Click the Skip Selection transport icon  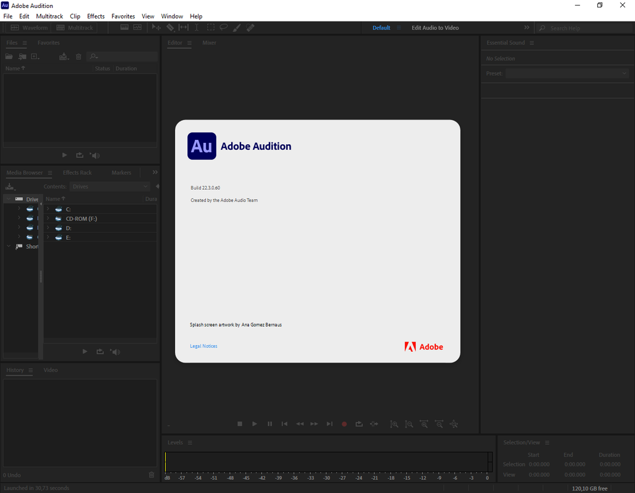click(x=374, y=424)
